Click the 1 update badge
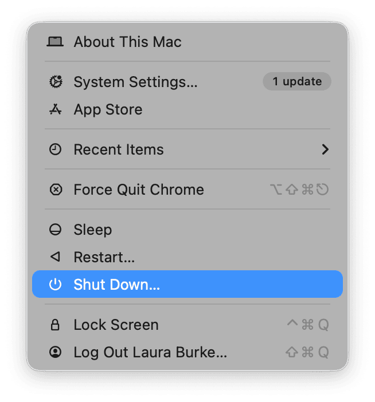Screen dimensions: 375x402 [296, 82]
